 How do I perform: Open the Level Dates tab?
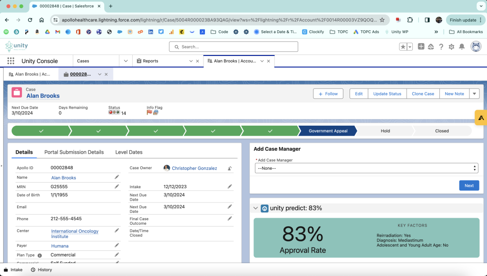[x=128, y=152]
